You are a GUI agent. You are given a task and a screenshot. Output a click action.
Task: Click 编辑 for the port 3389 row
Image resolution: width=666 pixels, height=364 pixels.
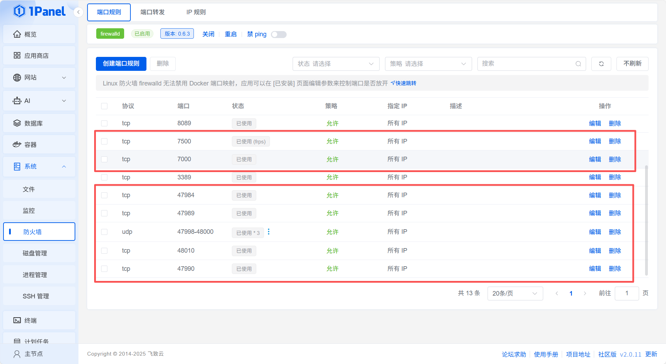tap(595, 177)
